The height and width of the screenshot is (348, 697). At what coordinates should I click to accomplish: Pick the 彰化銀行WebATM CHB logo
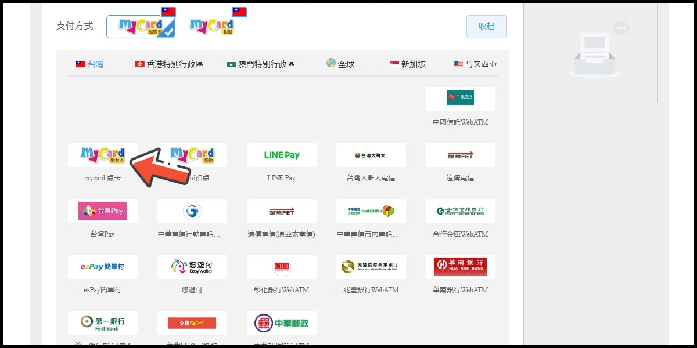click(x=282, y=267)
